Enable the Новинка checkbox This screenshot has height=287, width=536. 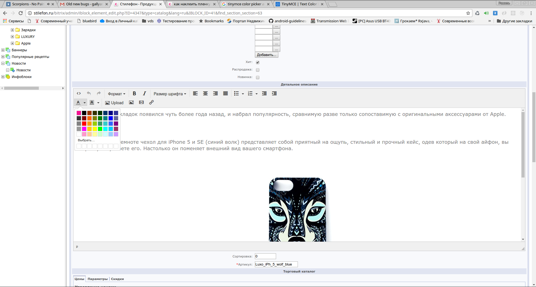(258, 77)
